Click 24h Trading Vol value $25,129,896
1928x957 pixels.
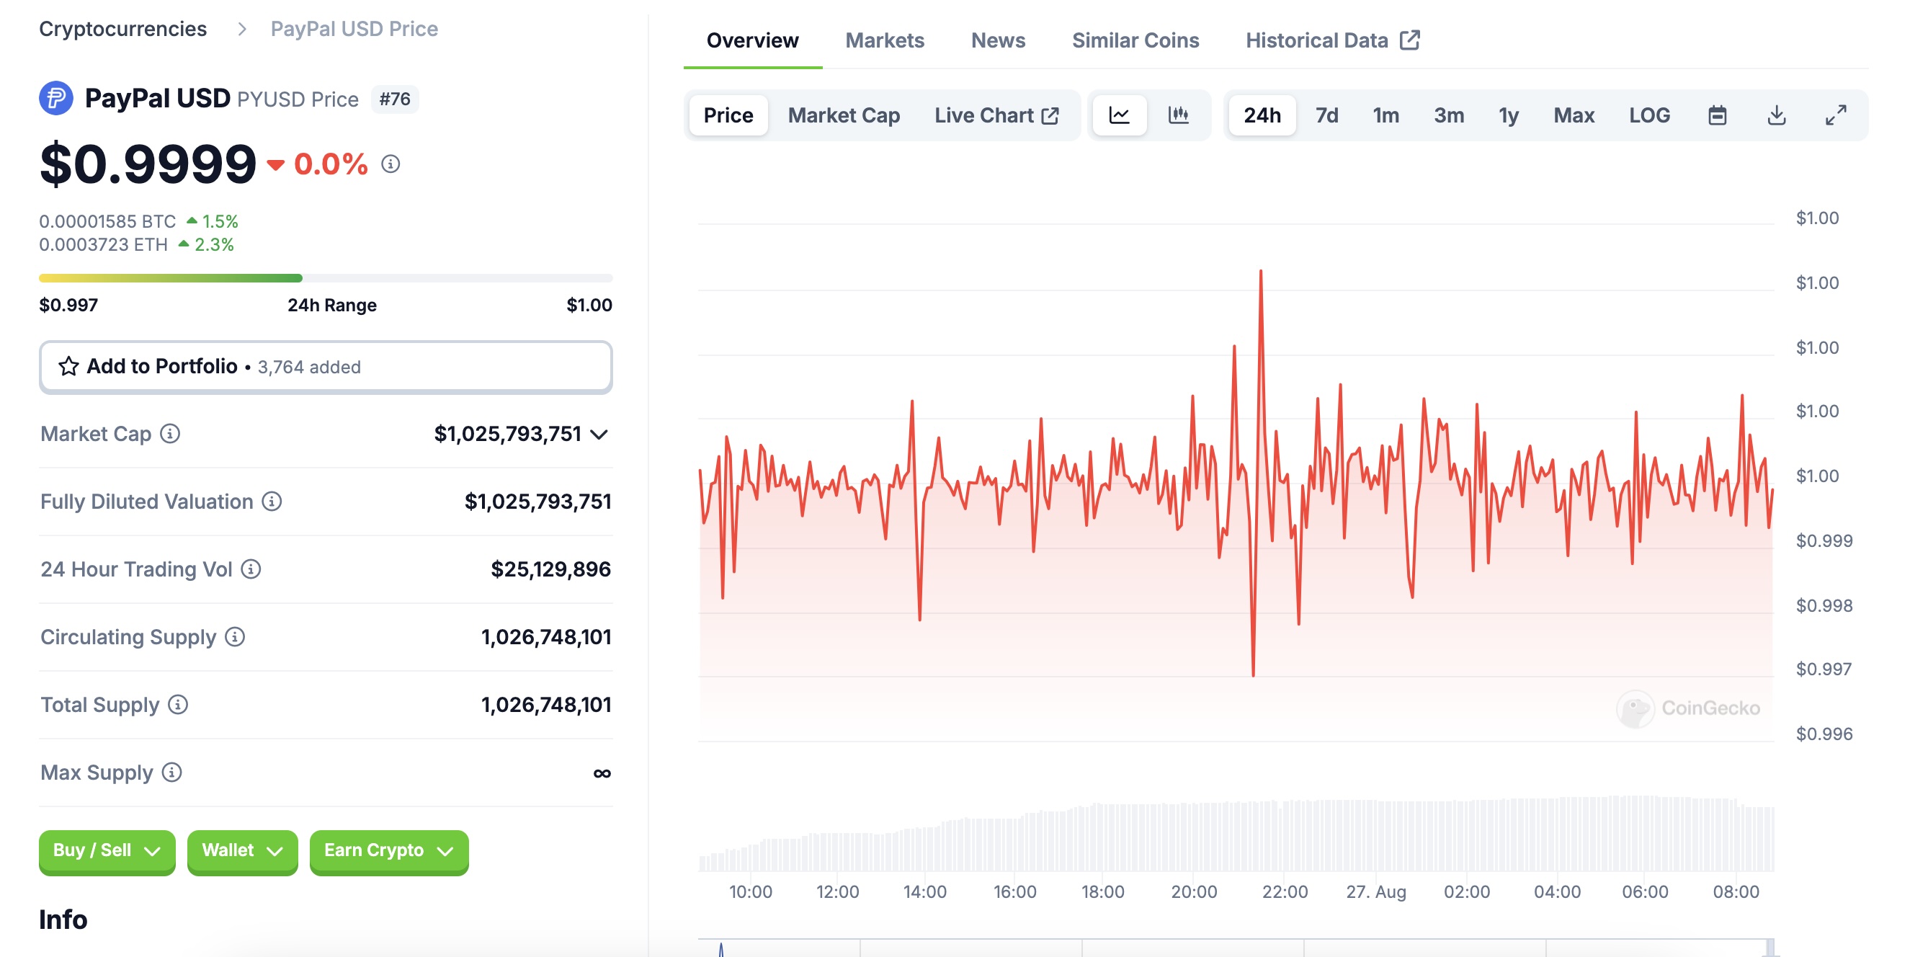550,569
